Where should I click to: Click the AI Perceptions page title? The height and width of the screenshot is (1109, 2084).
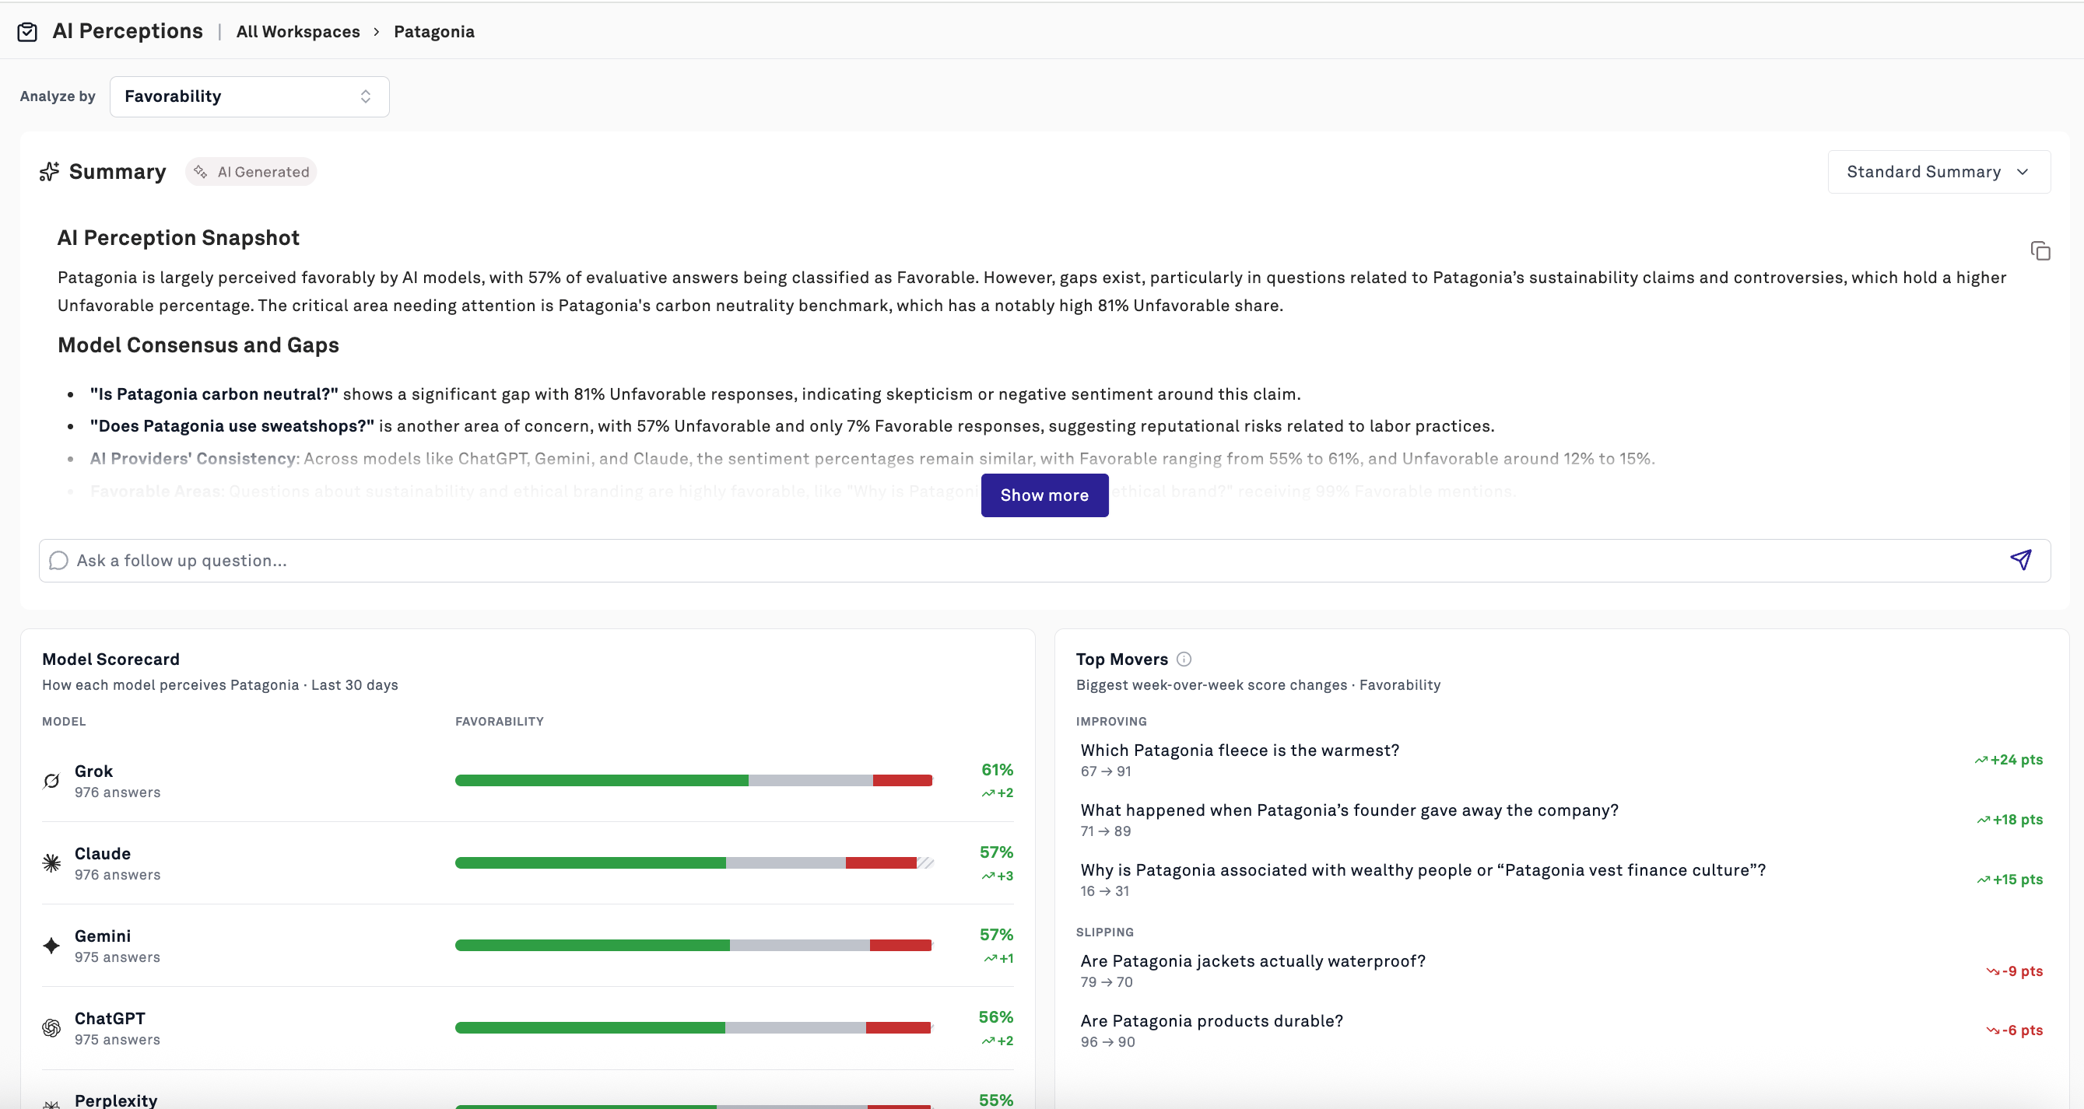(128, 30)
